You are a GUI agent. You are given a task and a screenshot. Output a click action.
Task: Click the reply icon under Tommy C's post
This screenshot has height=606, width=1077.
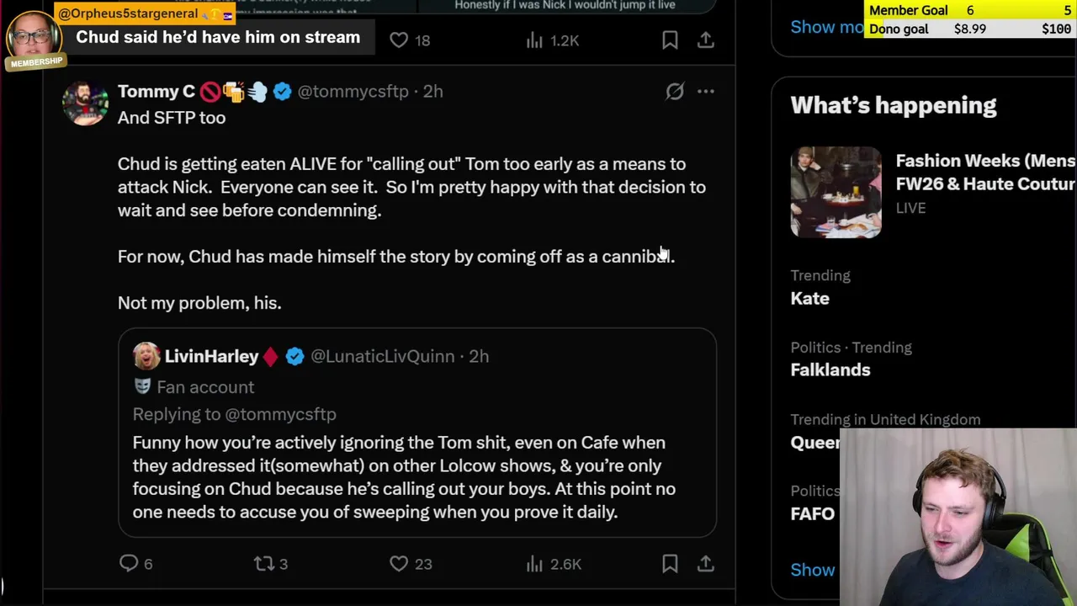[x=129, y=563]
